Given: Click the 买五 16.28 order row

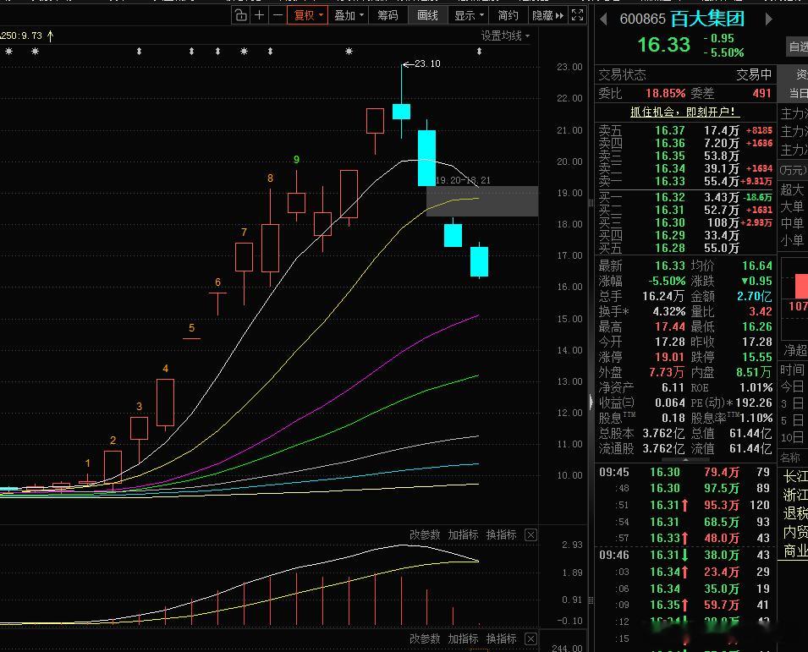Looking at the screenshot, I should point(685,249).
